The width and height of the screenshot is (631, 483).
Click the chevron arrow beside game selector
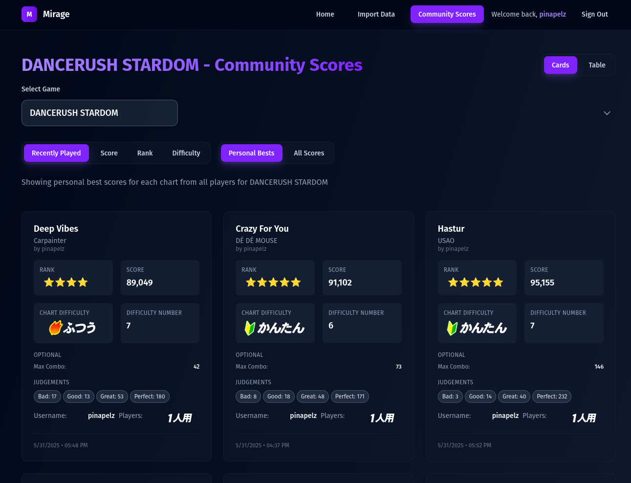[x=607, y=113]
